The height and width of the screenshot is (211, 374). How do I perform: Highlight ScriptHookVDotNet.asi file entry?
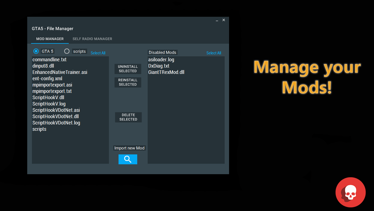(x=56, y=110)
